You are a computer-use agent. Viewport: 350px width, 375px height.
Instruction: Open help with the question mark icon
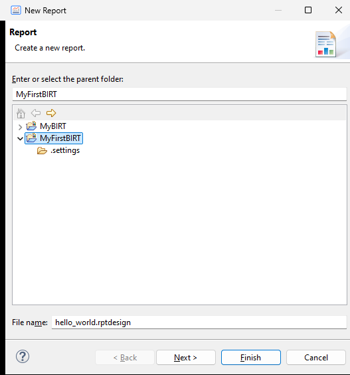pos(23,356)
